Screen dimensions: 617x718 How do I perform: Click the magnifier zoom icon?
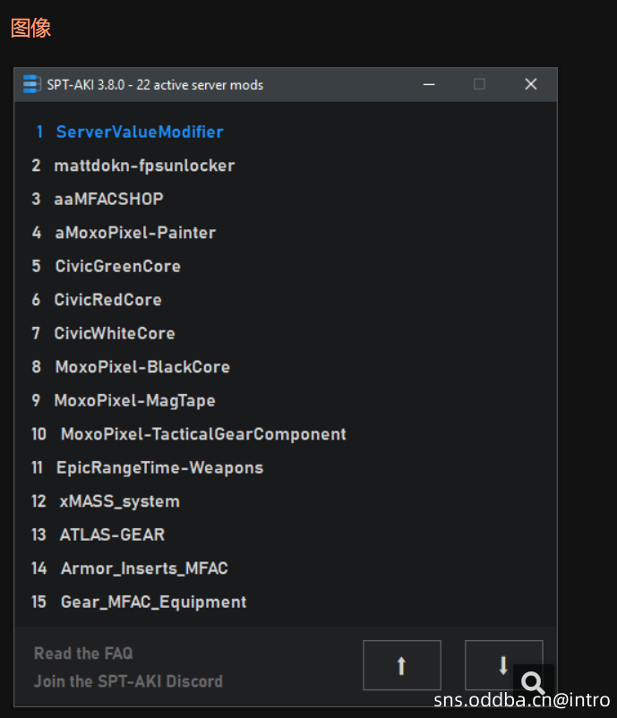tap(533, 682)
